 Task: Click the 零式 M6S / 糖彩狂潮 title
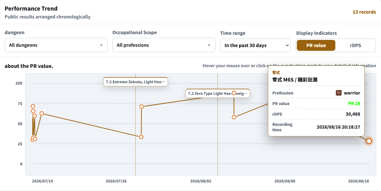click(x=295, y=80)
